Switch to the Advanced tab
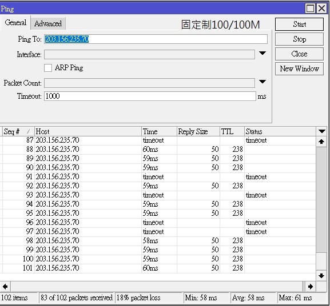This screenshot has width=330, height=306. tap(48, 23)
